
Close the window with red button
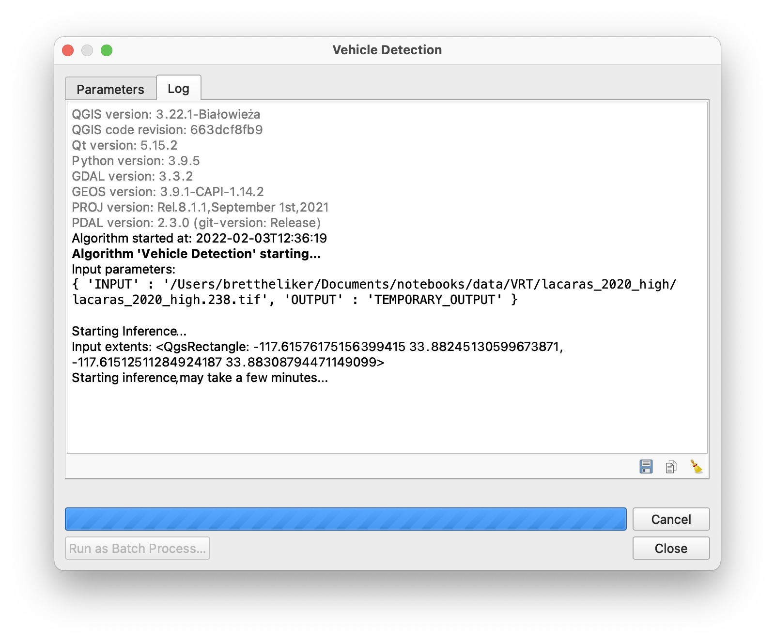point(68,50)
